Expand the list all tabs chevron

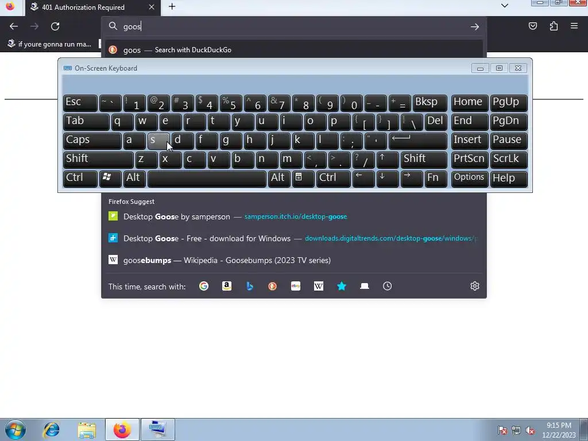click(x=505, y=6)
